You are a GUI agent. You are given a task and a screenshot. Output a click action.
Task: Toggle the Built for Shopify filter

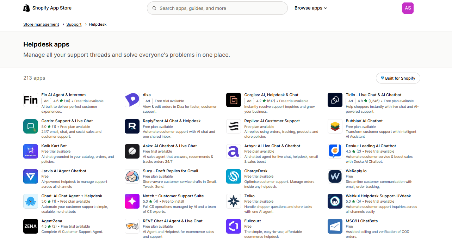398,78
